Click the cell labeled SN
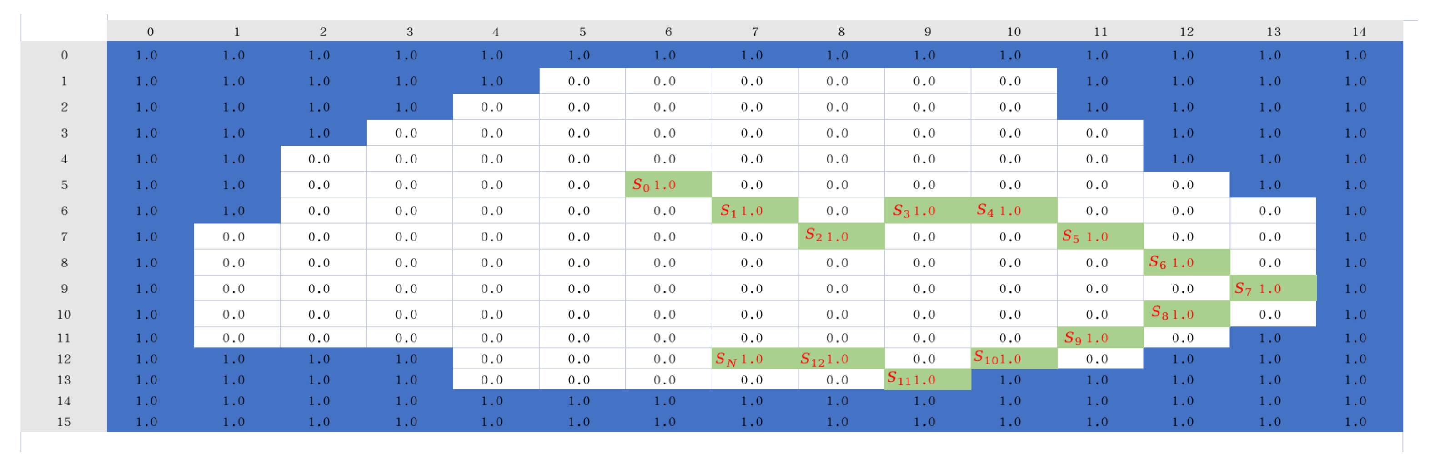 [754, 359]
